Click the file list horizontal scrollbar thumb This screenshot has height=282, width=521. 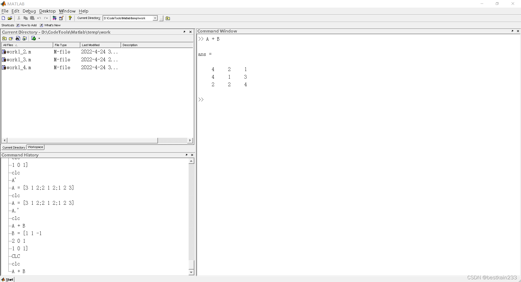coord(82,140)
